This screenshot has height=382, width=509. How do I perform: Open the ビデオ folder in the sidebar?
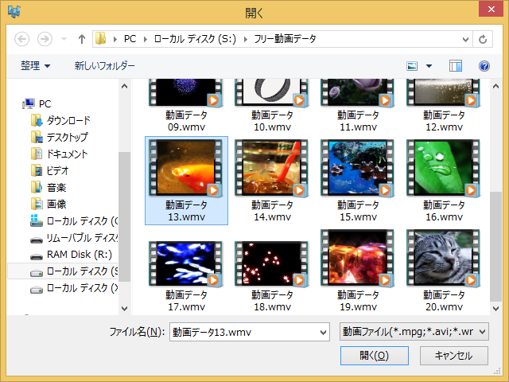50,170
